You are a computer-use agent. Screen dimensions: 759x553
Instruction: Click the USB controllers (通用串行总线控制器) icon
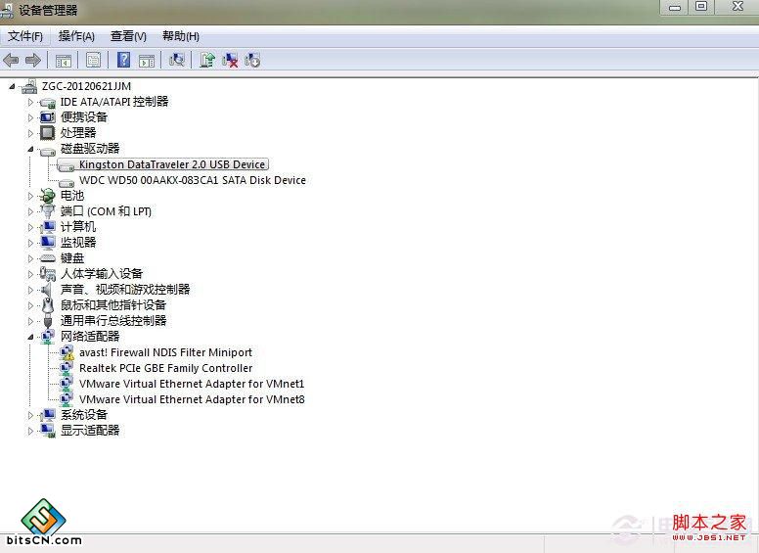point(47,321)
